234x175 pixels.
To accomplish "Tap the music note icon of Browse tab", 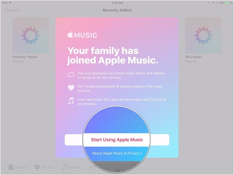I will click(64, 167).
